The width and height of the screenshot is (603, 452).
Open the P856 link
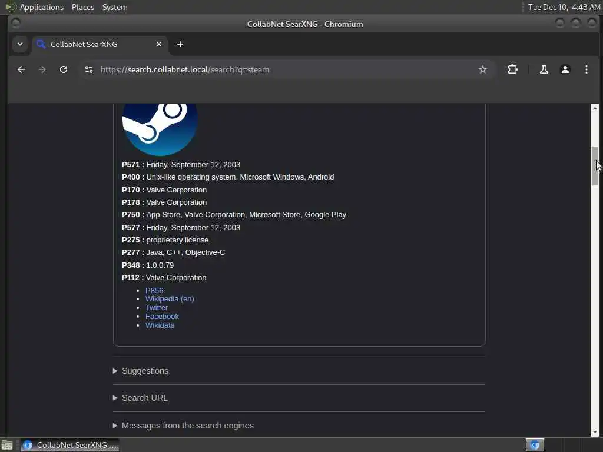(154, 290)
